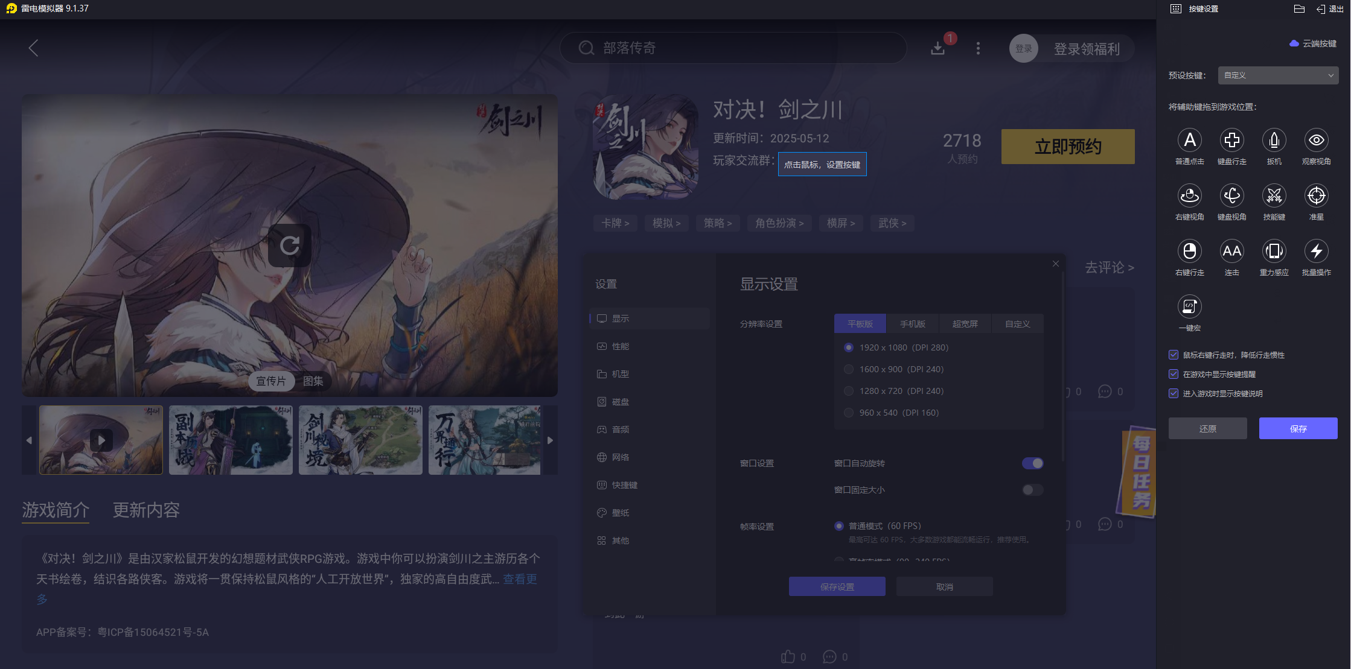The width and height of the screenshot is (1351, 669).
Task: Expand the 角色扮演 category tag
Action: click(779, 223)
